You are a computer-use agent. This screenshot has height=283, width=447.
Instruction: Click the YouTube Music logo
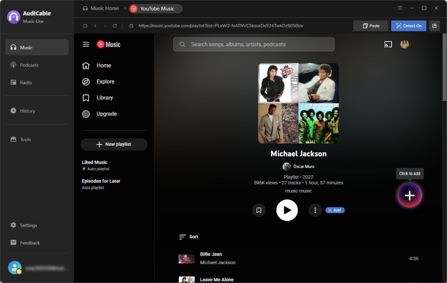coord(108,45)
